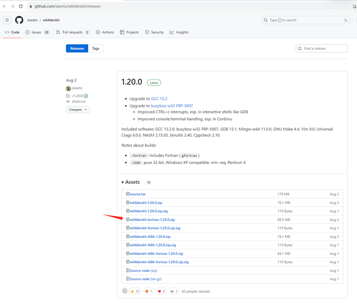Expand the Compare dropdown
Image resolution: width=357 pixels, height=305 pixels.
tap(78, 109)
